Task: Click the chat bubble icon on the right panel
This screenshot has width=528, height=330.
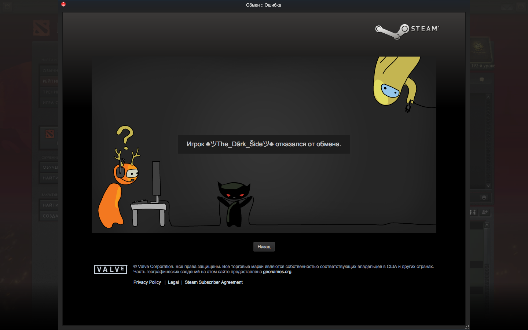Action: coord(482,80)
